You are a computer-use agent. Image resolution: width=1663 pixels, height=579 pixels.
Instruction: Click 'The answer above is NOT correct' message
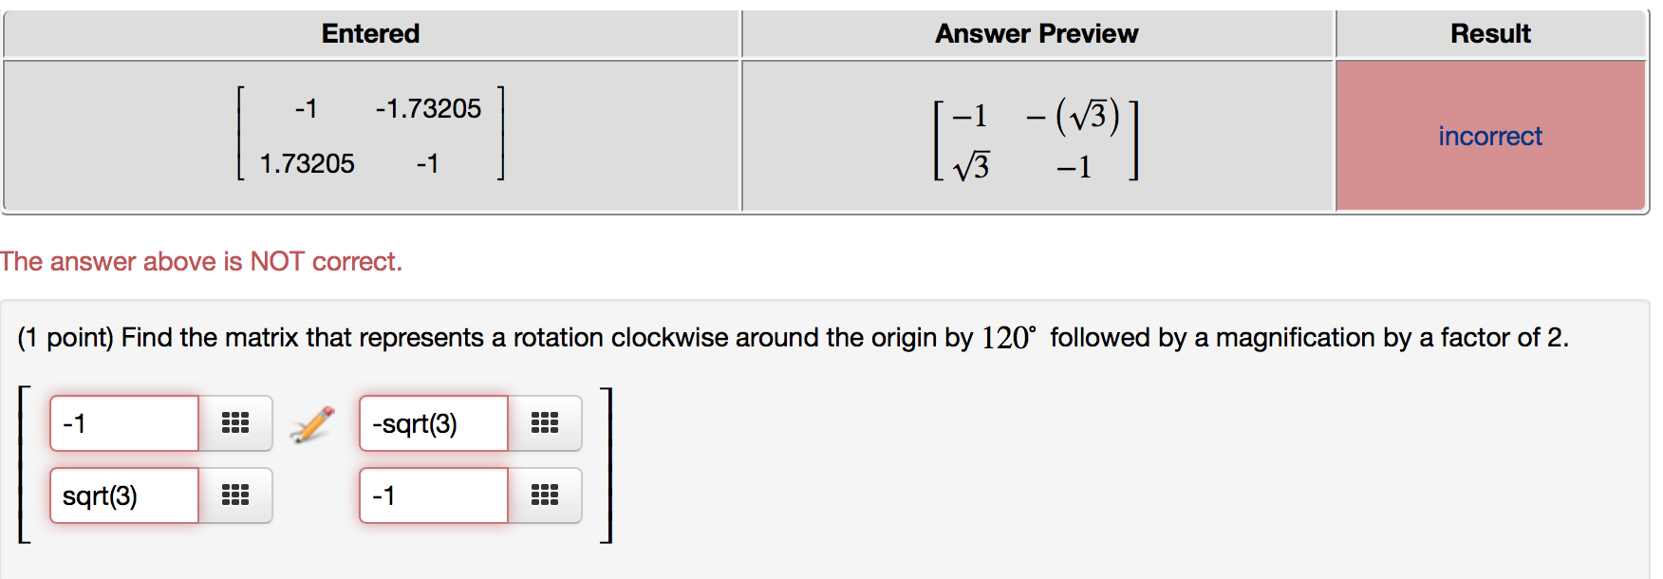pyautogui.click(x=201, y=262)
